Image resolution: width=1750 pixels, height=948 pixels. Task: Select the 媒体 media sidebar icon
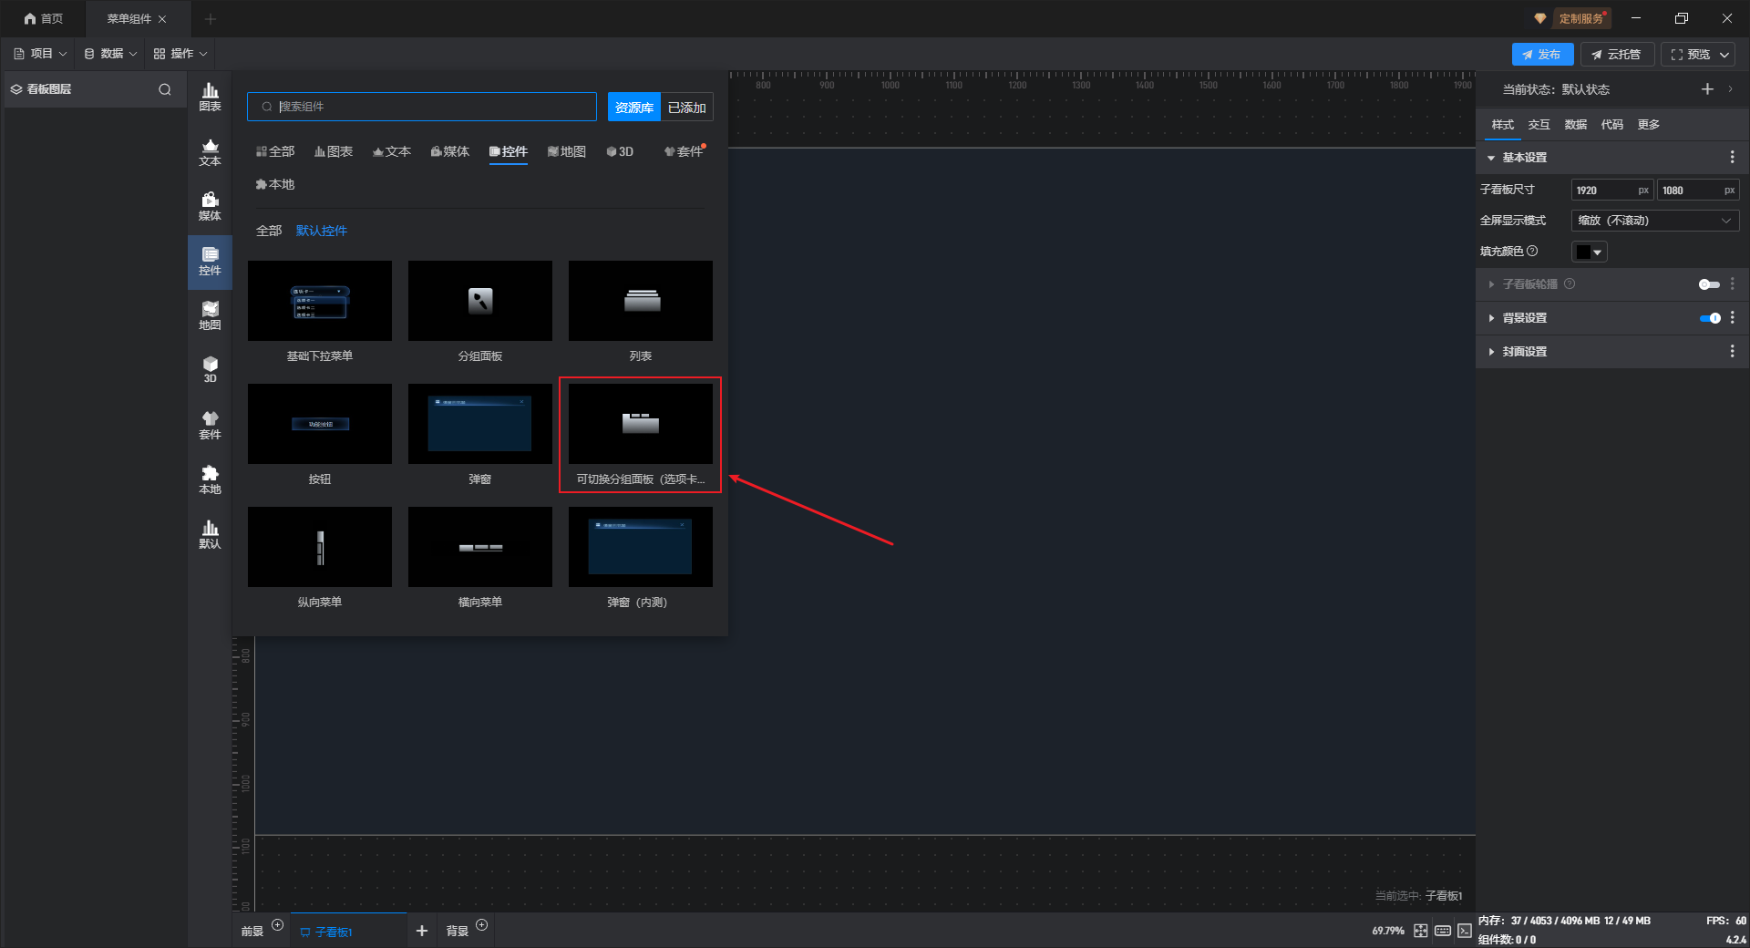click(210, 206)
